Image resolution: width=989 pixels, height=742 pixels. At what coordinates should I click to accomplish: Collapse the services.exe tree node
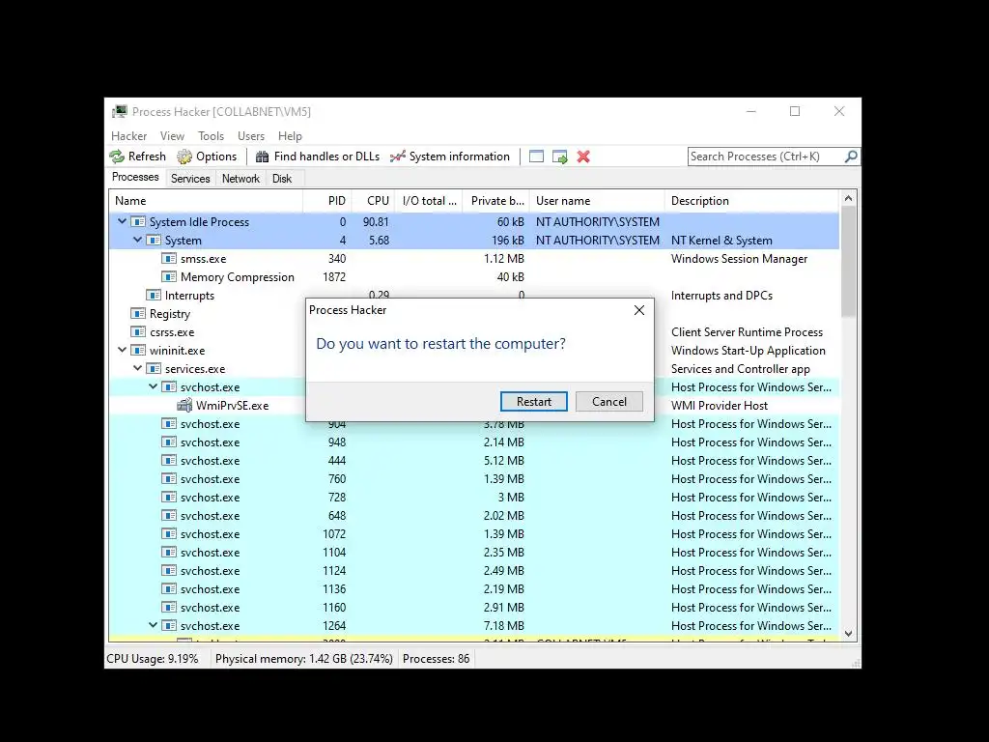click(x=137, y=368)
